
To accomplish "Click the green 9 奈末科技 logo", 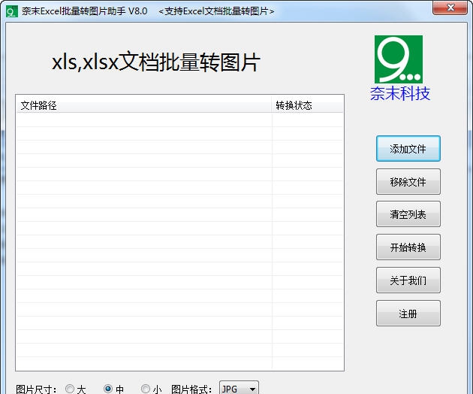I will pyautogui.click(x=399, y=59).
